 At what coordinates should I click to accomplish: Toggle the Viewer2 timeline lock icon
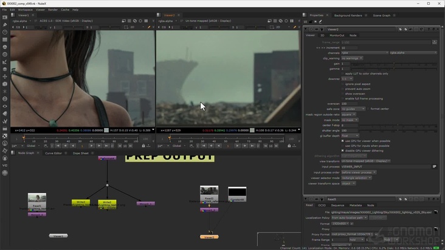coord(289,146)
